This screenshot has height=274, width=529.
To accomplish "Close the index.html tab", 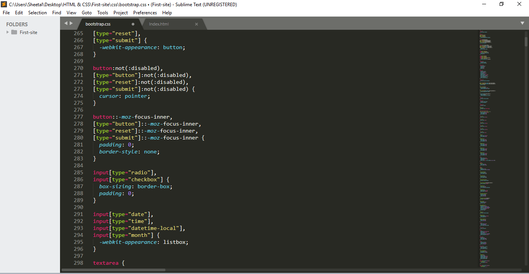I will pos(196,24).
